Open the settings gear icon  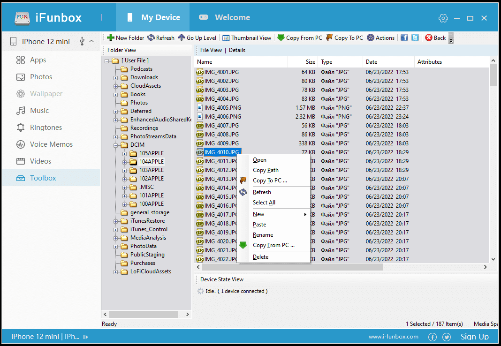point(443,18)
